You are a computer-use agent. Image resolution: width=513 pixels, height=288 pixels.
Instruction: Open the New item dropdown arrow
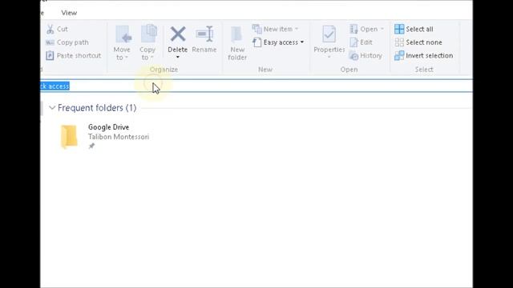pos(297,29)
